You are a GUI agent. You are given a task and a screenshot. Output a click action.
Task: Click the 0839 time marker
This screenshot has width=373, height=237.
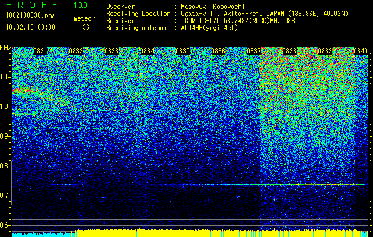coord(325,51)
